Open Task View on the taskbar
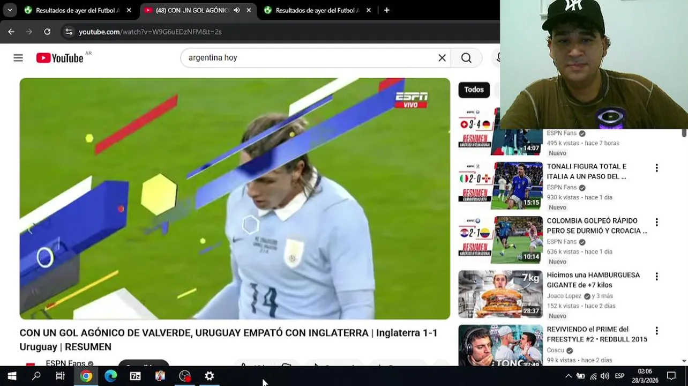Image resolution: width=688 pixels, height=386 pixels. (x=61, y=376)
